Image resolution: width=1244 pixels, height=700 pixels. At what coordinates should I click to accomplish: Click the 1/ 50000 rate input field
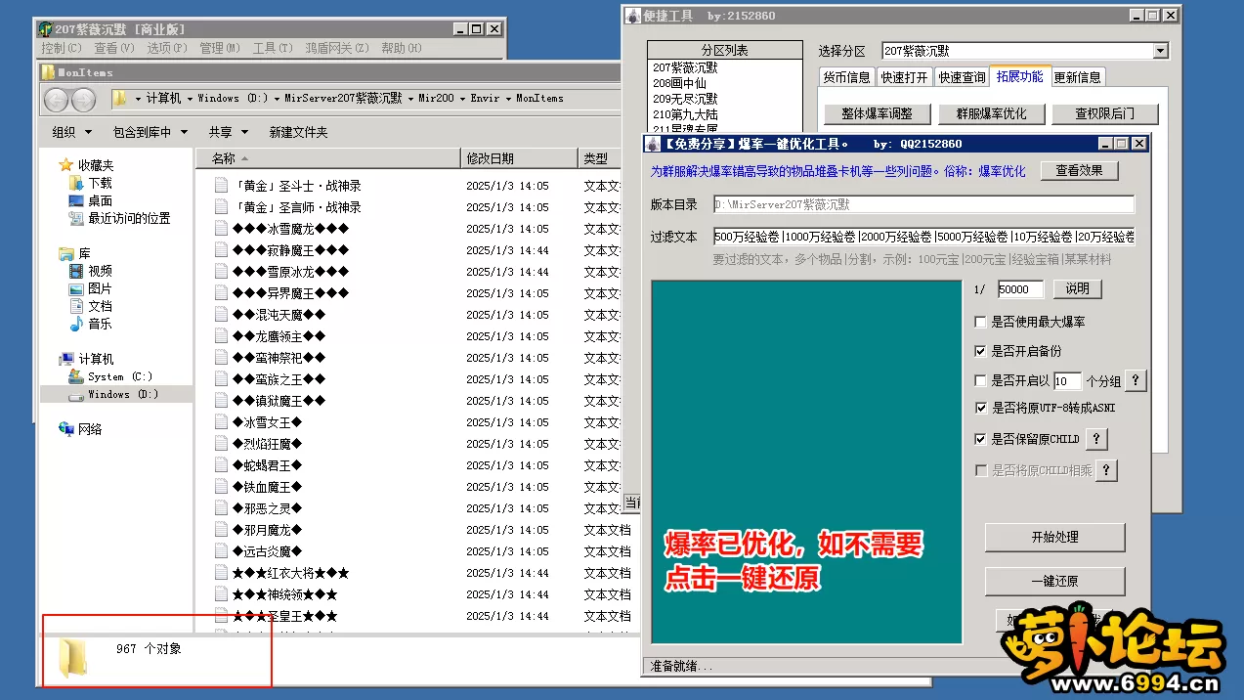coord(1020,289)
